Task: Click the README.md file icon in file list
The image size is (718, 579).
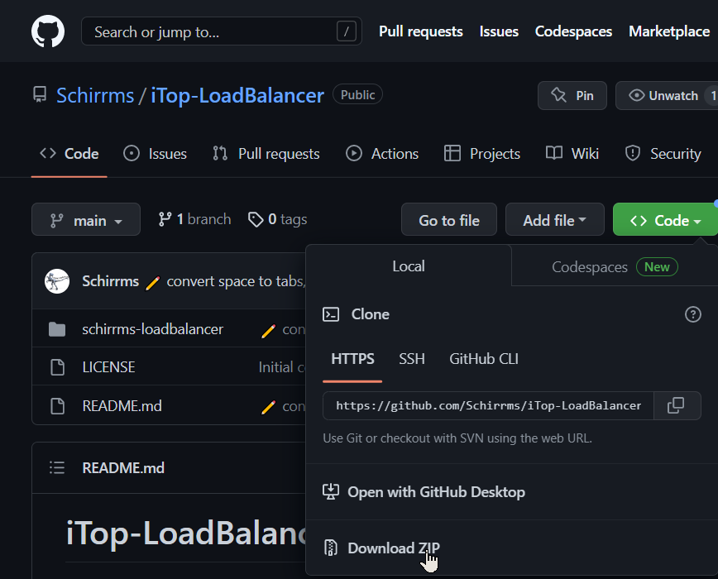Action: point(57,406)
